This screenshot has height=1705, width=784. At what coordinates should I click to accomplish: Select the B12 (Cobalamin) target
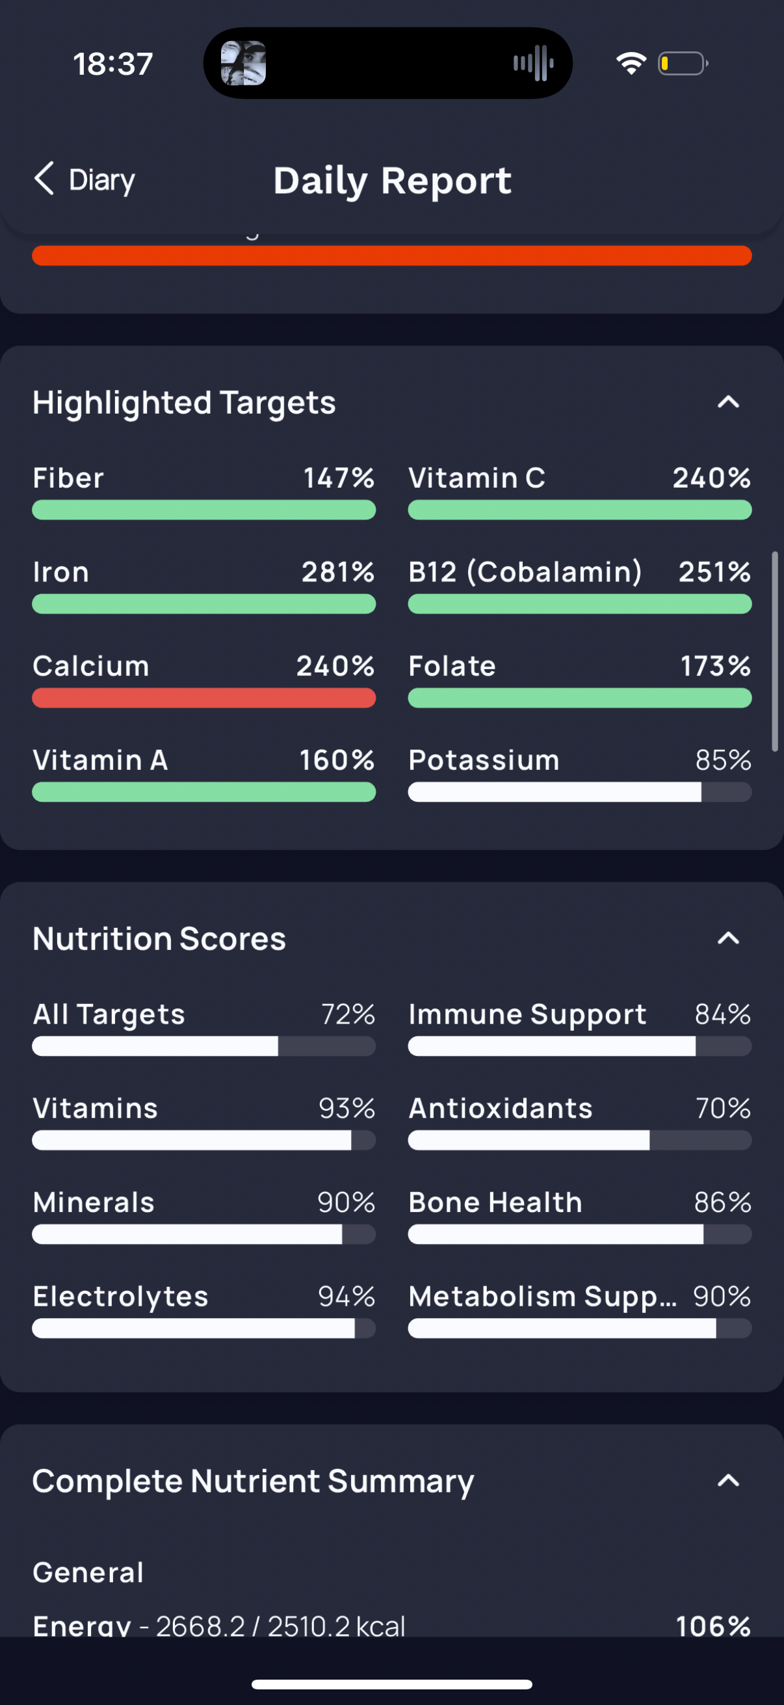[580, 586]
